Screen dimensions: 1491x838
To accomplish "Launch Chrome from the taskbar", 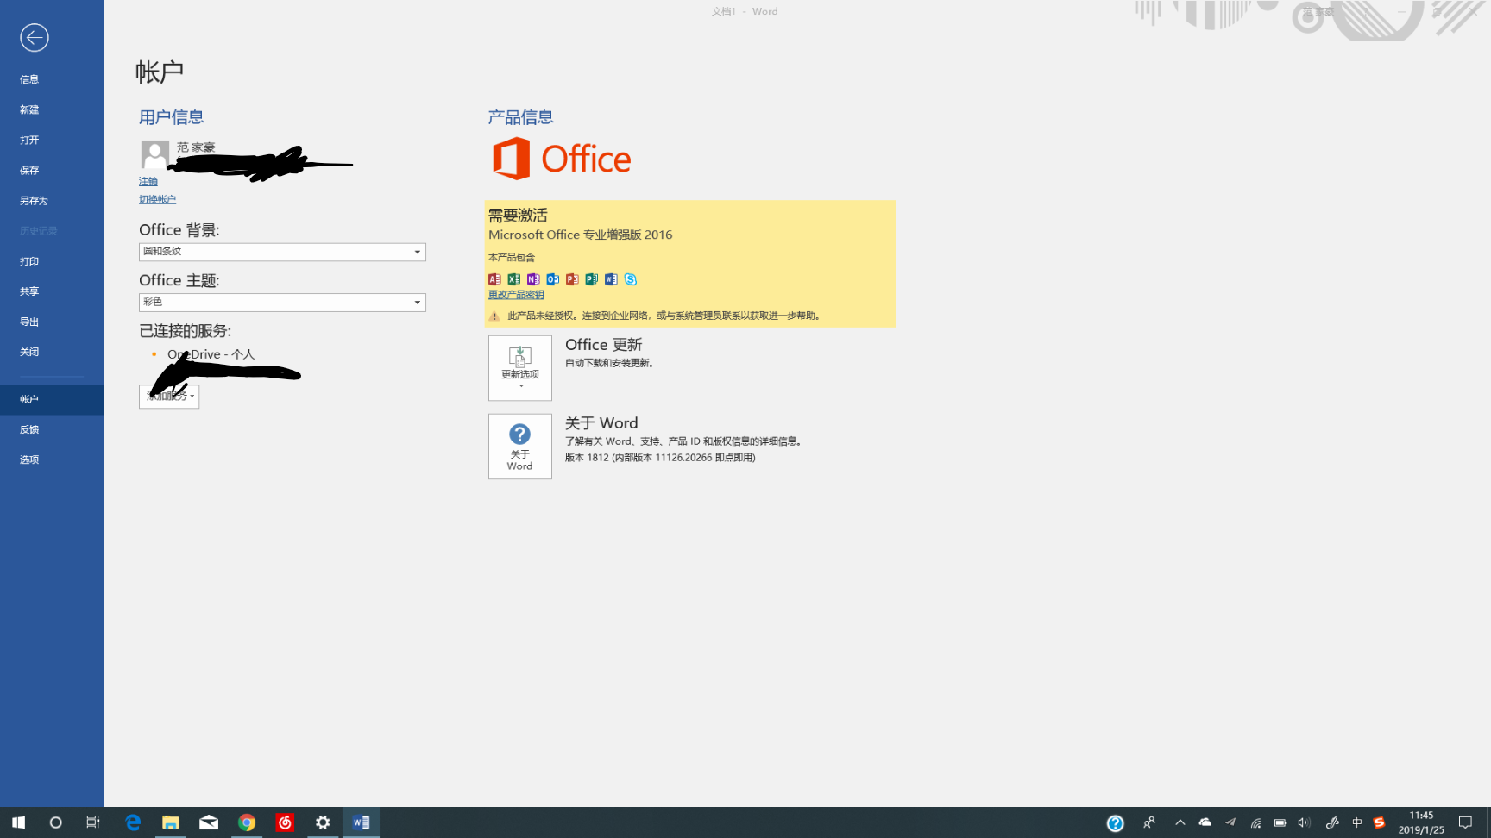I will coord(247,822).
